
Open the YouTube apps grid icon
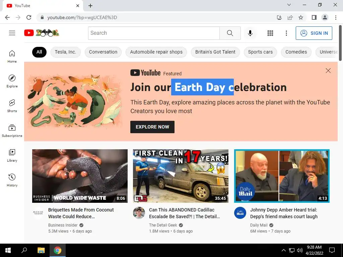(270, 33)
